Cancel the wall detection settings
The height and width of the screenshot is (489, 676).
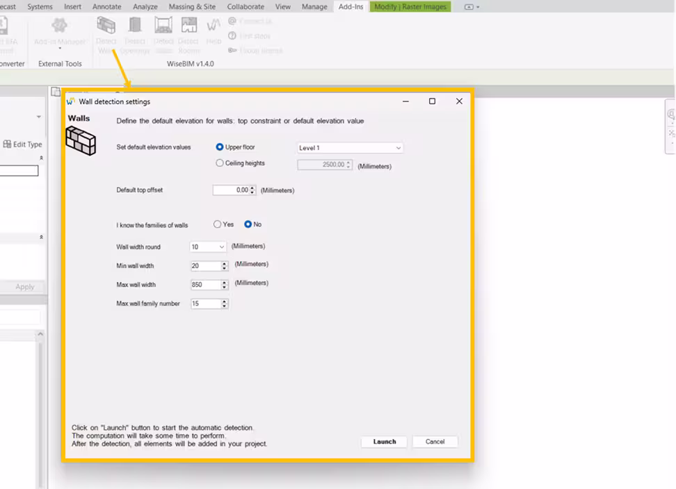pyautogui.click(x=435, y=441)
